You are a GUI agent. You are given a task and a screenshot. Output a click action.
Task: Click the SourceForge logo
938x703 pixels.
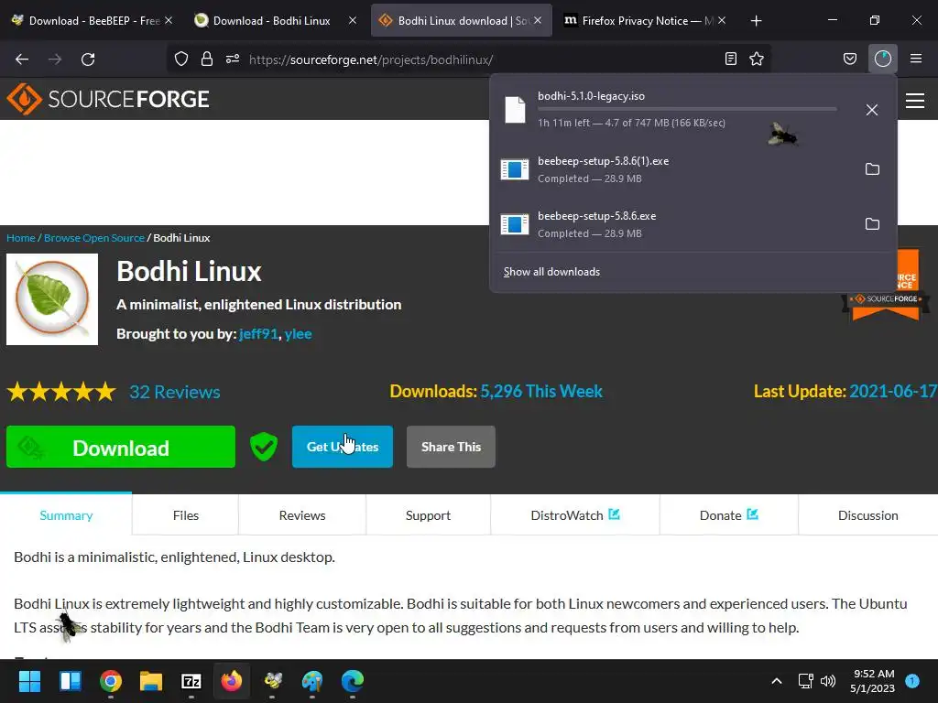pyautogui.click(x=108, y=99)
